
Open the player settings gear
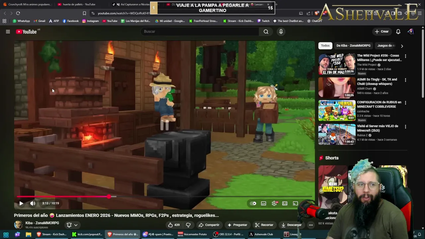click(x=274, y=203)
